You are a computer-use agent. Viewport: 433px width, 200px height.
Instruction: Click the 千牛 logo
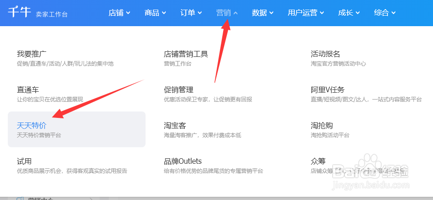tap(19, 12)
